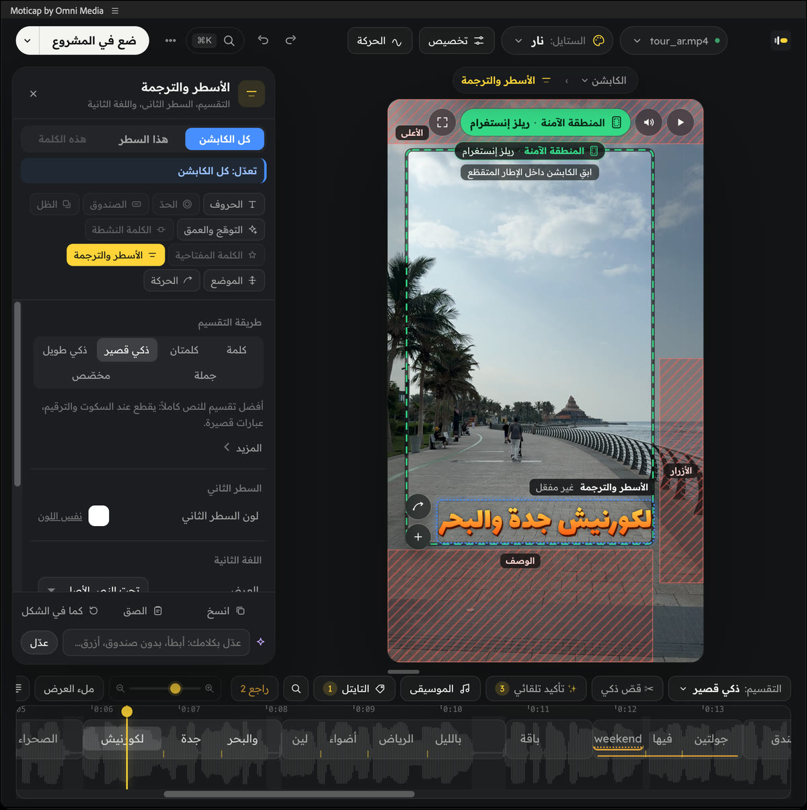Click the عدّل بكلامك prompt input field
Screen dimensions: 807x810
157,642
